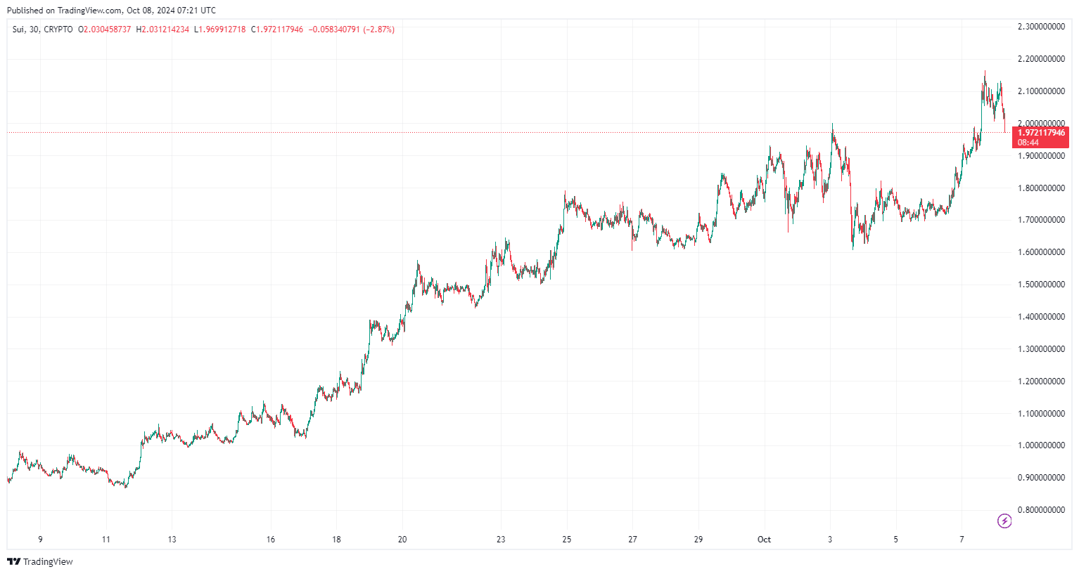Click date label 18 on time axis
1079x574 pixels.
coord(337,540)
